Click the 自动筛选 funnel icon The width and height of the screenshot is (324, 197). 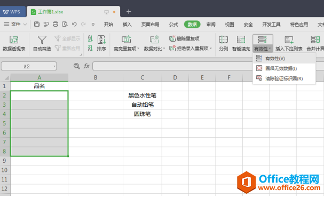tap(42, 40)
